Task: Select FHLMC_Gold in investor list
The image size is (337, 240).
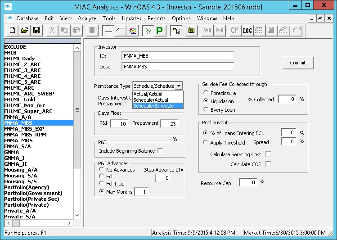Action: [20, 100]
